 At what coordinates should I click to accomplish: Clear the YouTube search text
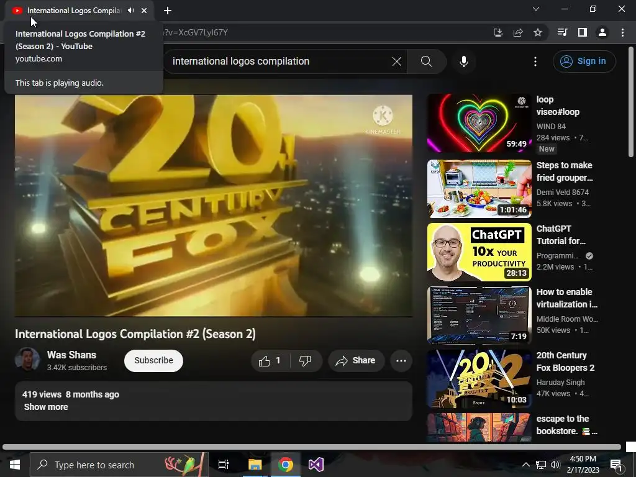397,61
